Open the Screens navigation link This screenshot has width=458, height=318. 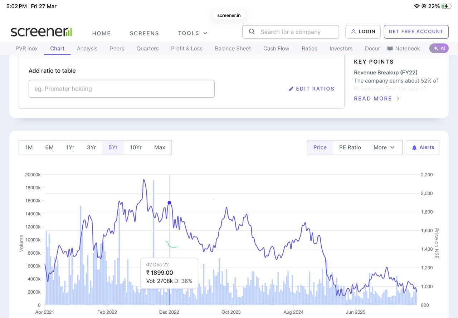(x=144, y=33)
